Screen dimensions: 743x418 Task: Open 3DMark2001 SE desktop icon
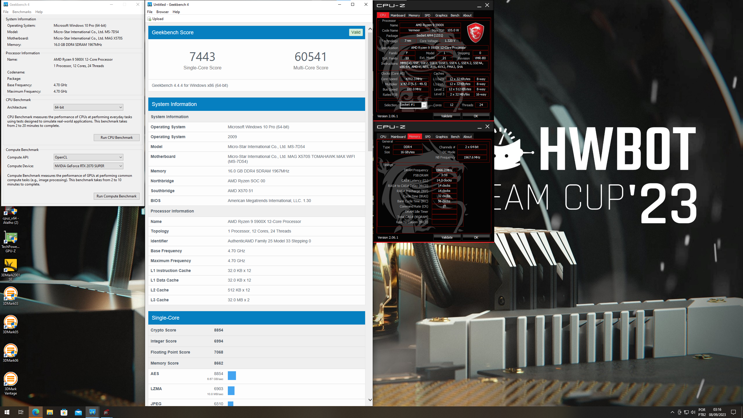coord(10,270)
